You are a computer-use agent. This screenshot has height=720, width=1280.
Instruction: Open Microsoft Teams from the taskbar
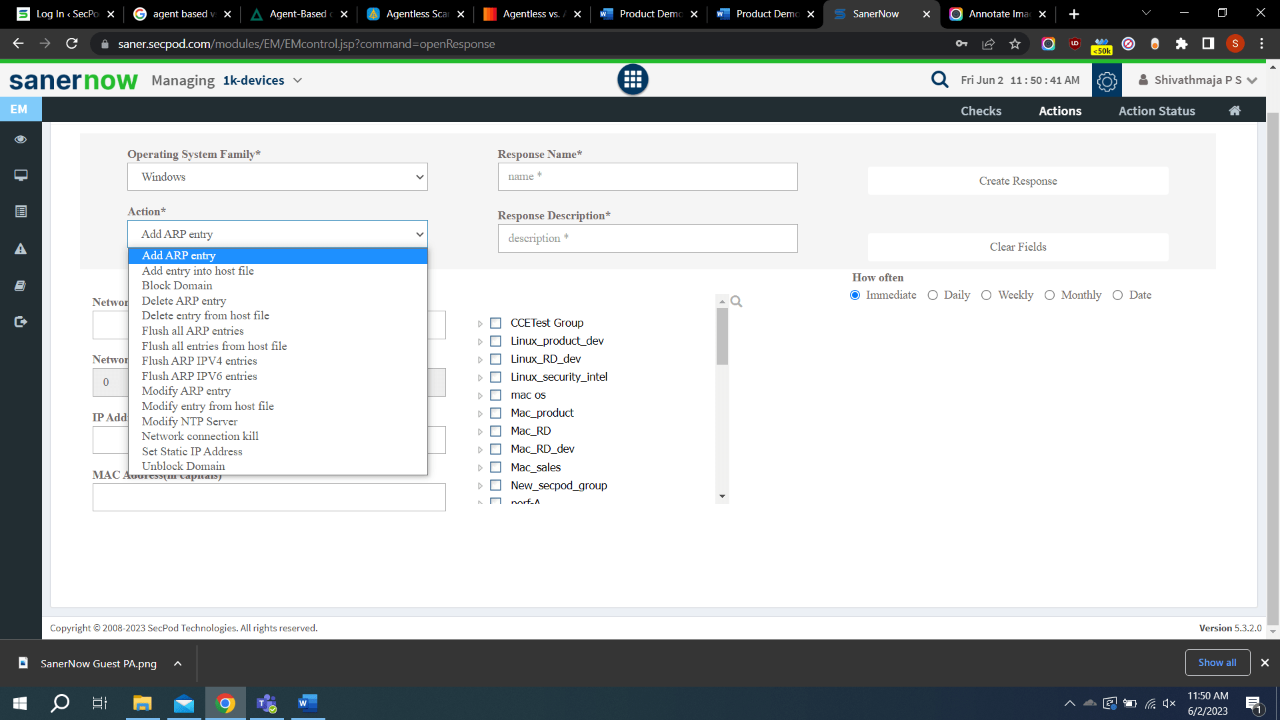coord(267,703)
